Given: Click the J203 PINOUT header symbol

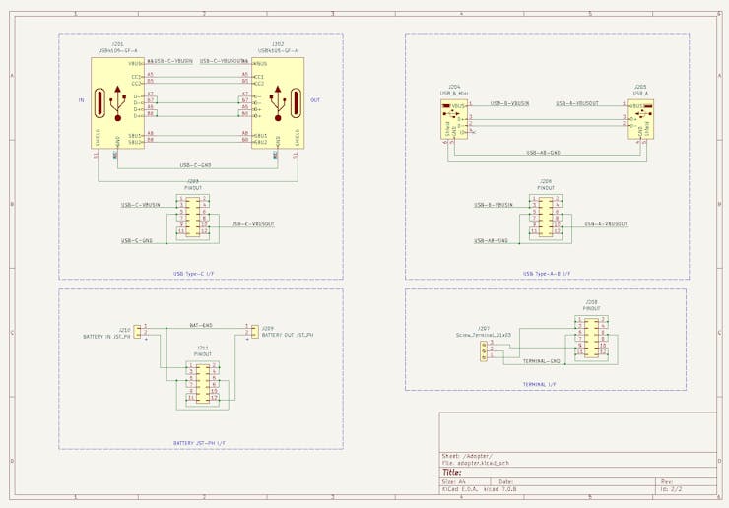Looking at the screenshot, I should [192, 216].
